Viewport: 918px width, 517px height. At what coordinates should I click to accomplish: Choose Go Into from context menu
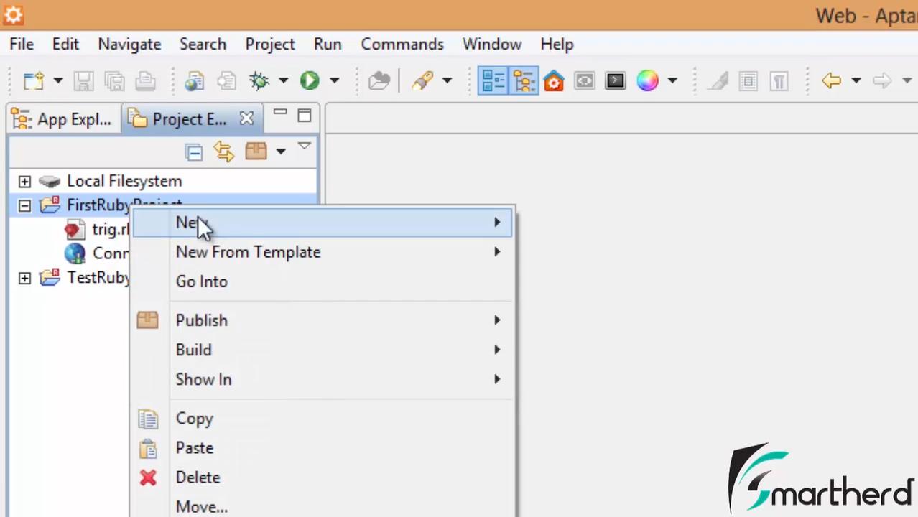point(323,281)
